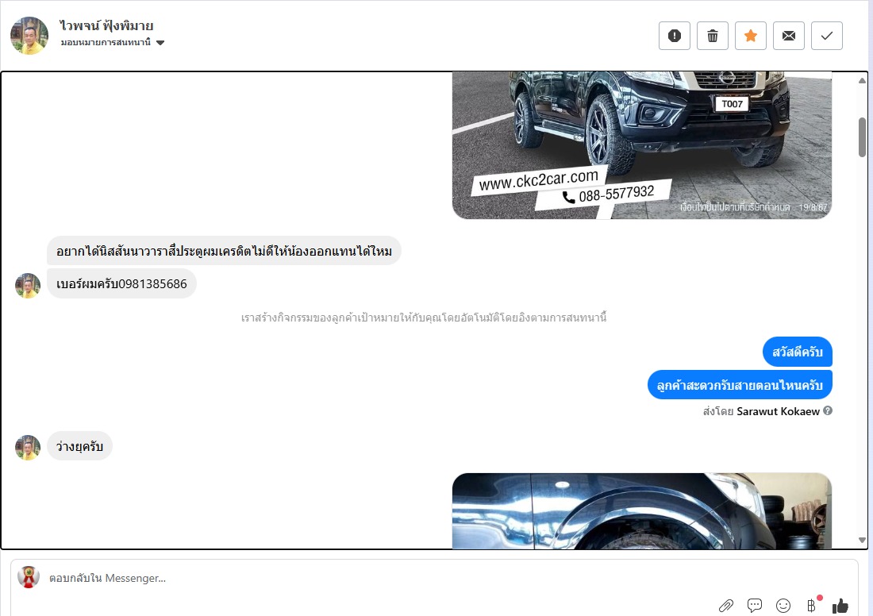Image resolution: width=873 pixels, height=616 pixels.
Task: Mark conversation unread with envelope icon
Action: [788, 36]
